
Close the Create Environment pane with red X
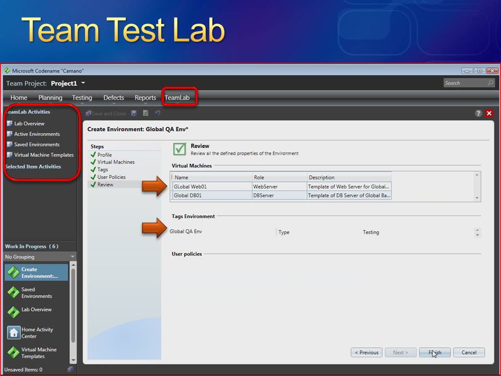[489, 113]
